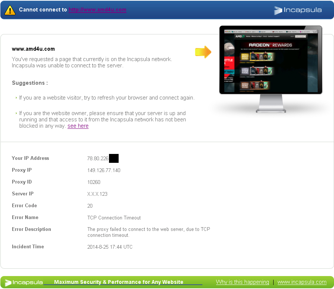The height and width of the screenshot is (289, 334).
Task: Click the 'Suggestions :' heading
Action: point(30,83)
